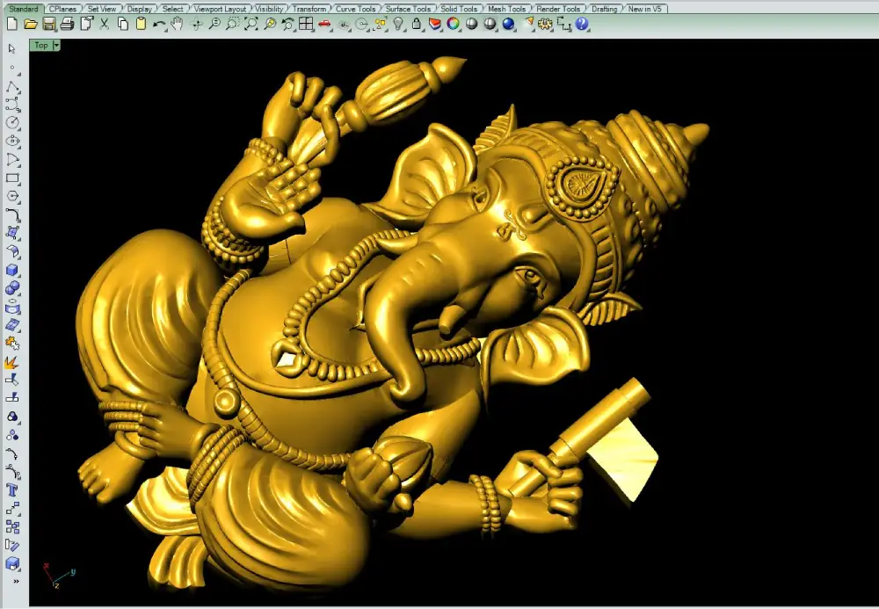Screen dimensions: 879x609
Task: Toggle object visibility with lightbulb icon
Action: point(398,24)
